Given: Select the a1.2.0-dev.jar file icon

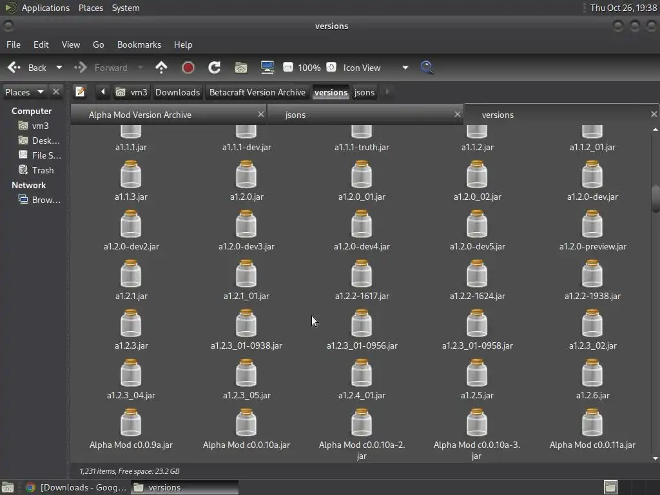Looking at the screenshot, I should [x=592, y=174].
